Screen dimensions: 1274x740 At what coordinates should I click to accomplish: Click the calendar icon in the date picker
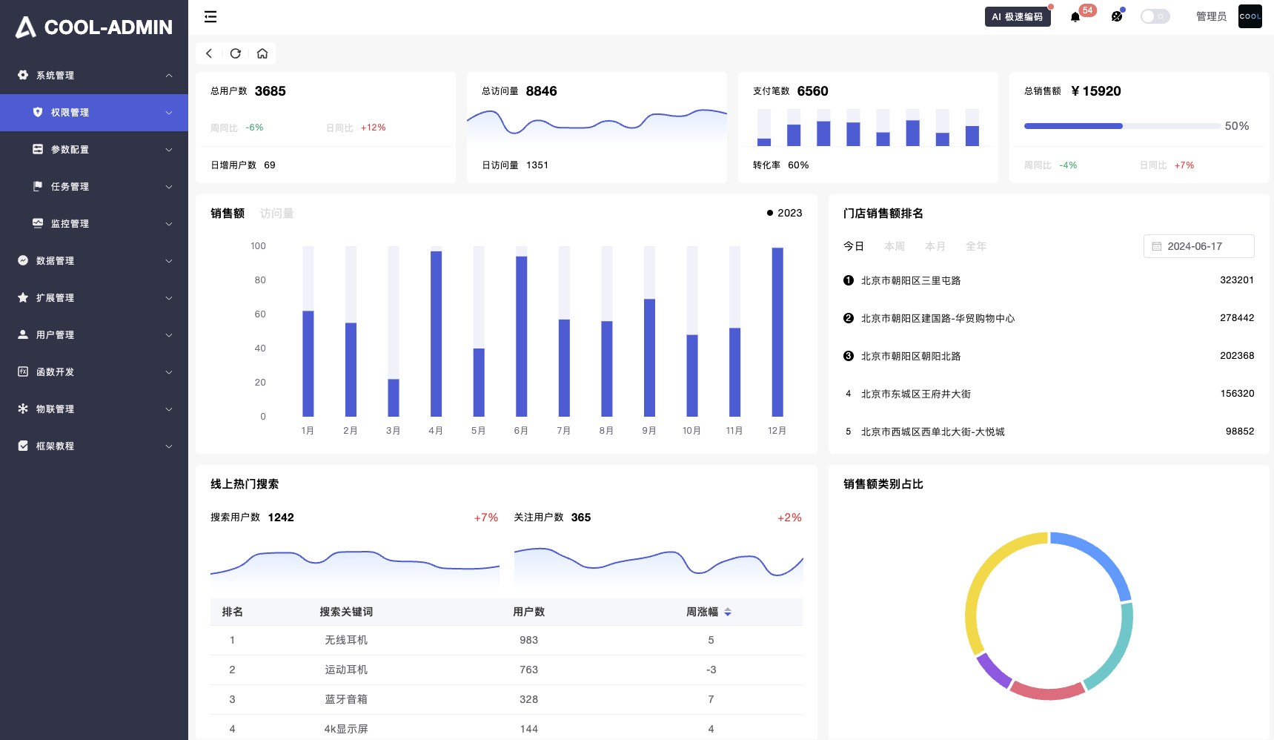pos(1156,246)
